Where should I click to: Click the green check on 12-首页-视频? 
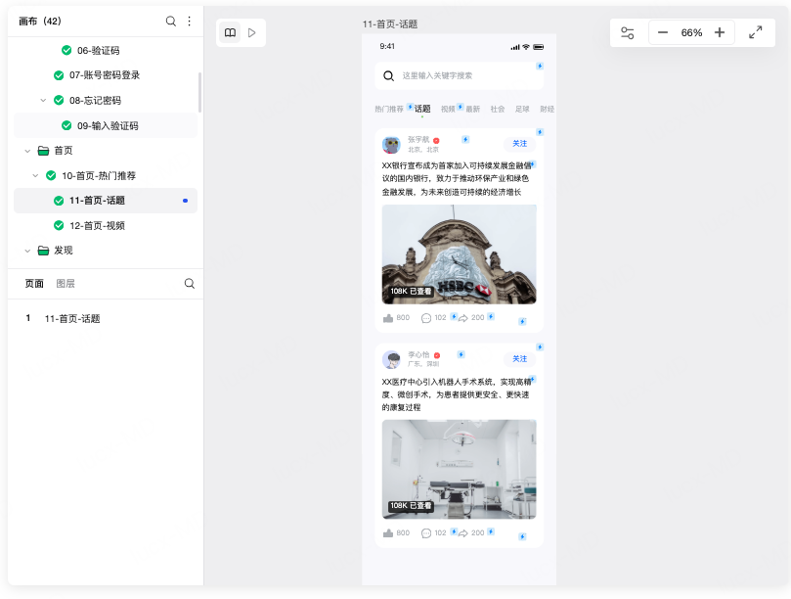(x=59, y=225)
